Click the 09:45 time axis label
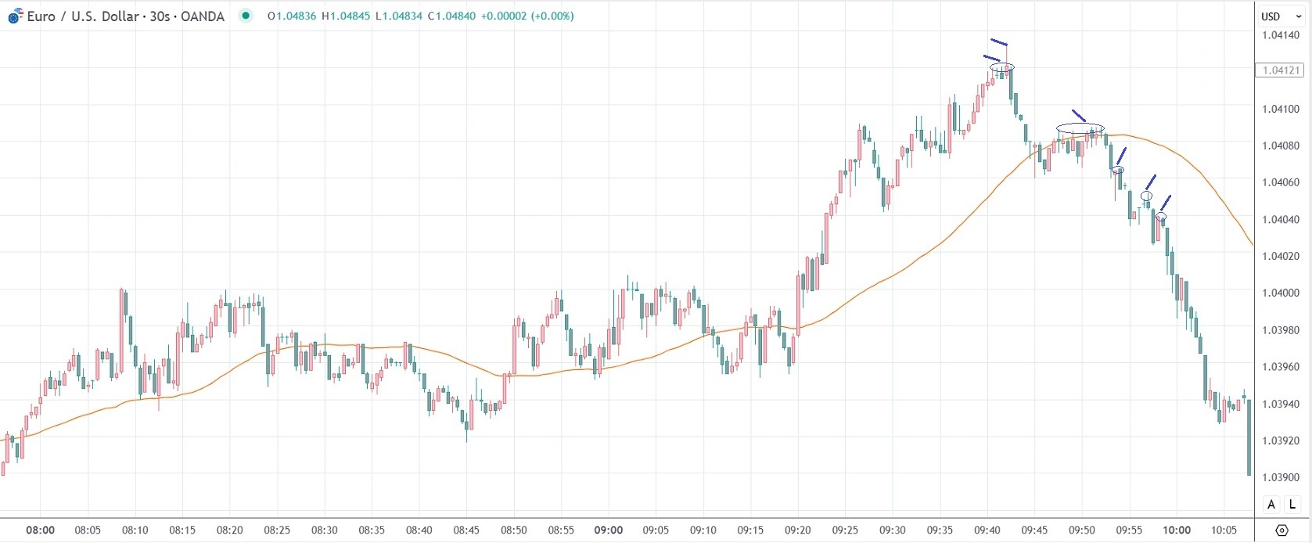 [x=1034, y=530]
